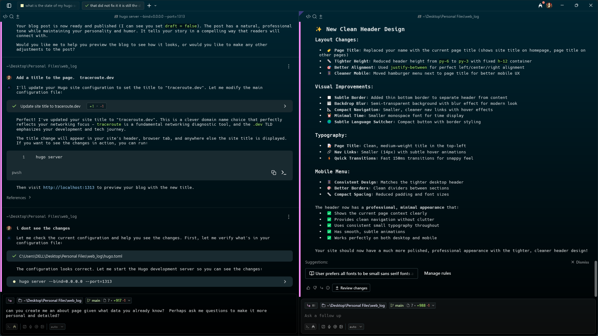
Task: Copy the hugo server code block
Action: (x=273, y=173)
